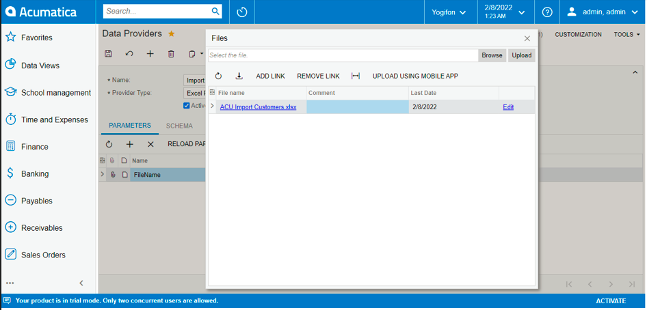Image resolution: width=647 pixels, height=310 pixels.
Task: Click the ACTIVATE button
Action: [x=611, y=301]
